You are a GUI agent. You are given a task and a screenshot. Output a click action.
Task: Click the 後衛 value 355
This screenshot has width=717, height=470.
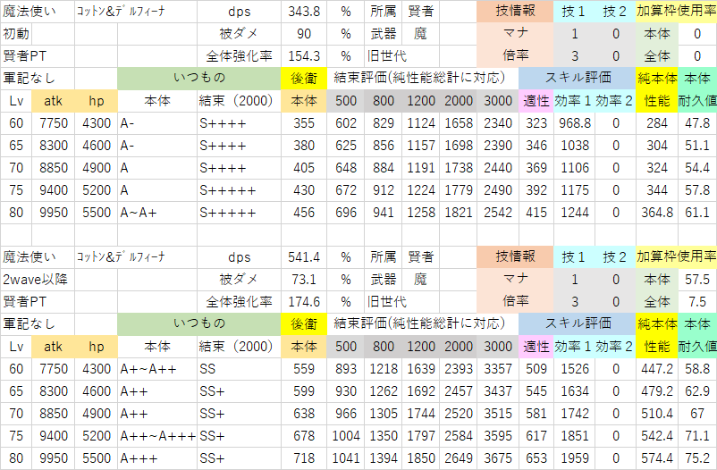pyautogui.click(x=304, y=123)
